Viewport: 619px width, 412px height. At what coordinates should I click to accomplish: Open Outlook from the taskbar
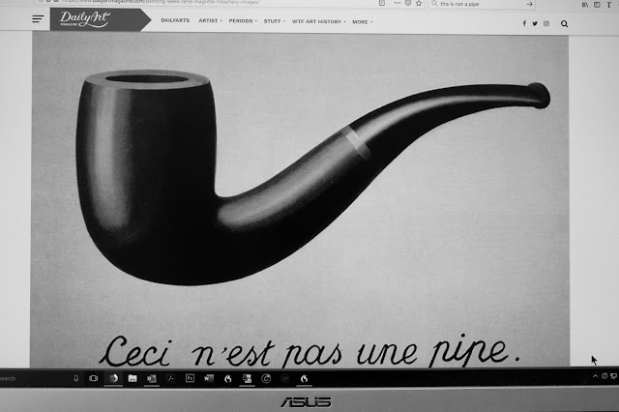pyautogui.click(x=152, y=378)
